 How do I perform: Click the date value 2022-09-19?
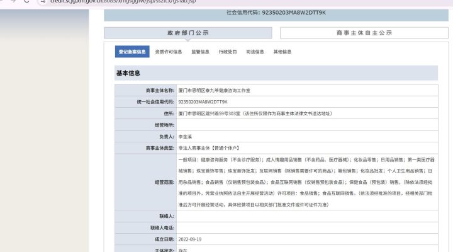click(190, 239)
